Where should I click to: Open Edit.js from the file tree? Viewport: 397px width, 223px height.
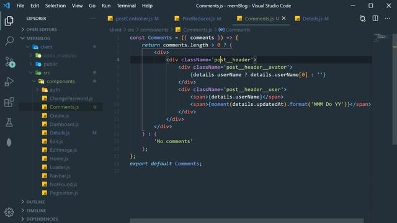coord(56,141)
